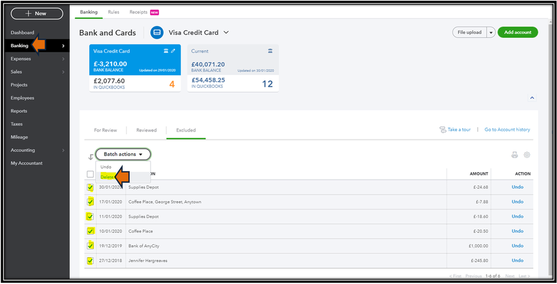The width and height of the screenshot is (557, 284).
Task: Open Taxes in the sidebar
Action: 16,124
